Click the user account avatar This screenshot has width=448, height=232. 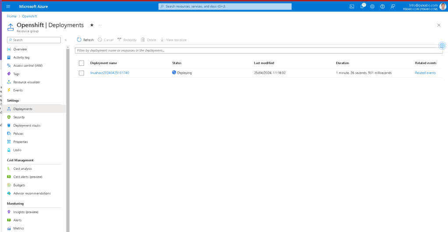click(443, 6)
